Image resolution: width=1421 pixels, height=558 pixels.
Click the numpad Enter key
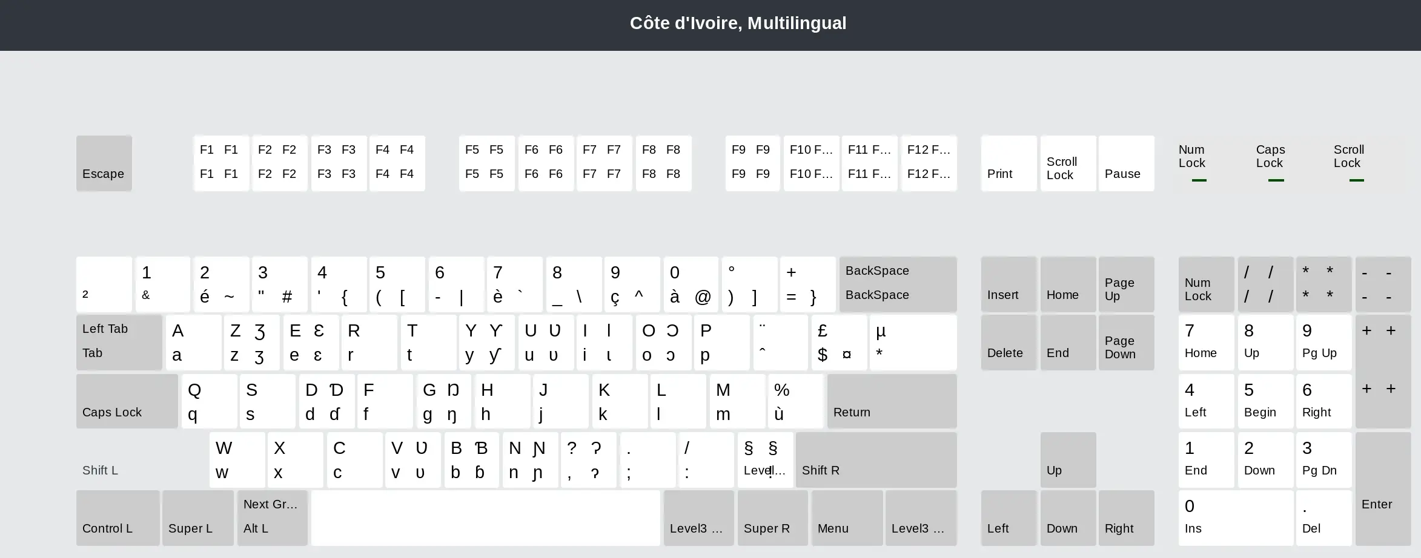click(x=1383, y=489)
